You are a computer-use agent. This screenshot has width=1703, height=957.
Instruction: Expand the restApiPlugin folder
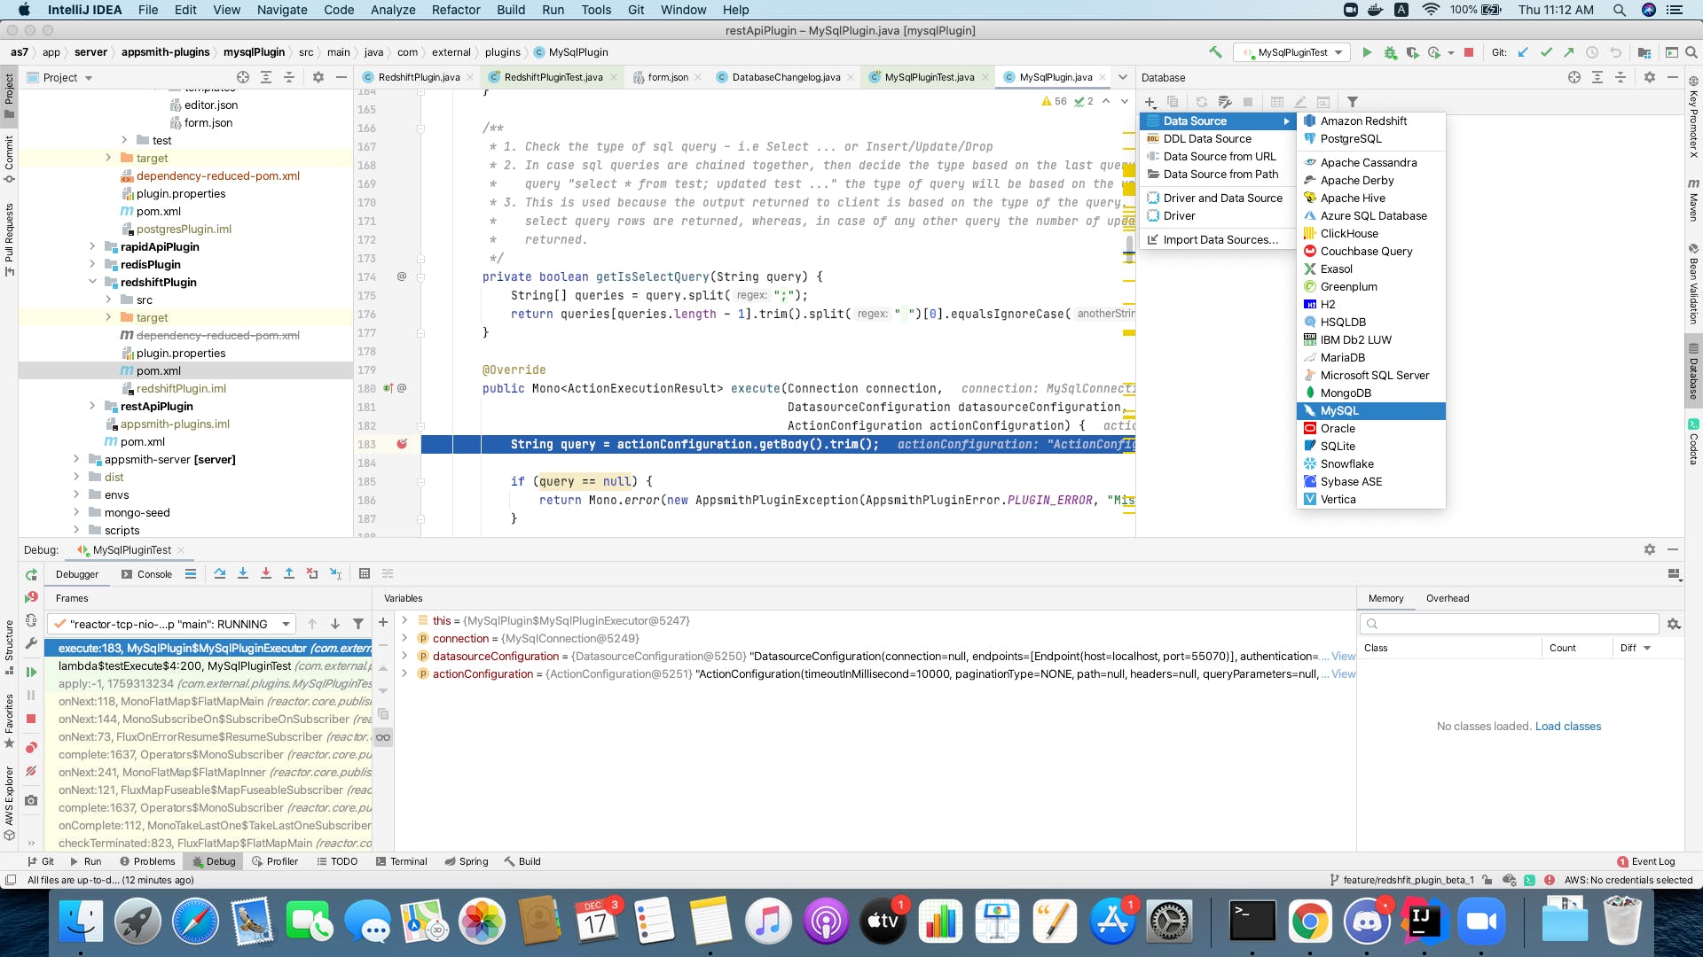point(92,407)
